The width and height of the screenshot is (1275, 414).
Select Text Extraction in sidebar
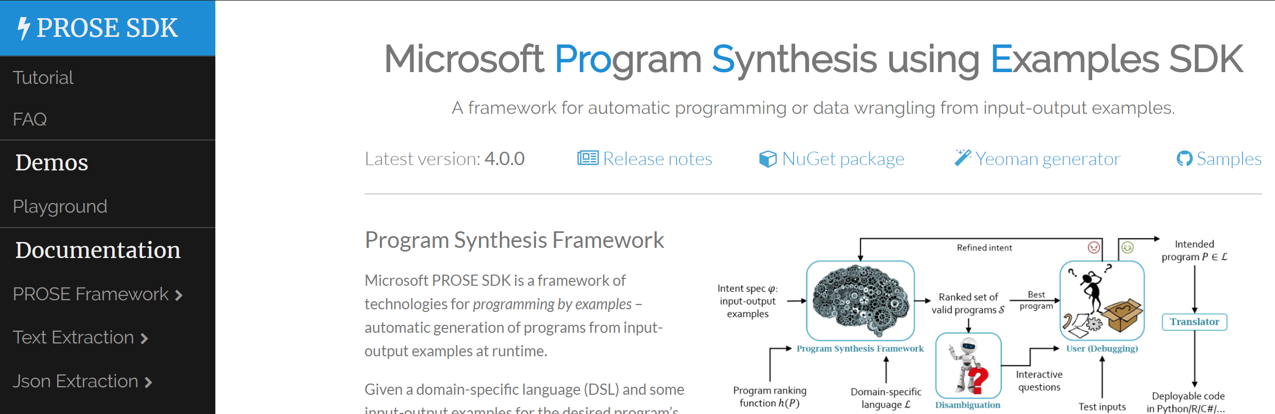click(73, 338)
